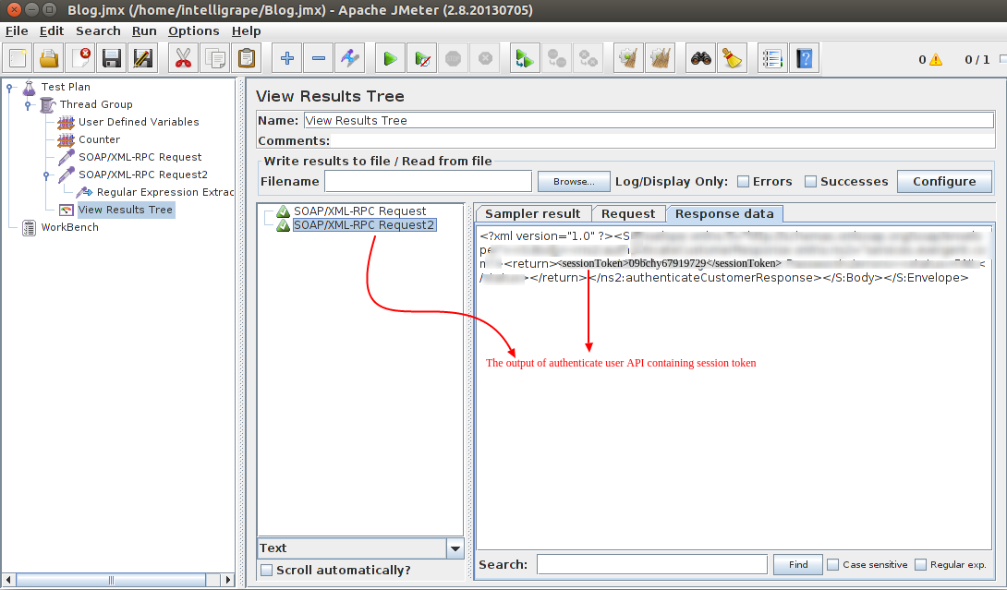Click the Search input field
The height and width of the screenshot is (590, 1007).
click(652, 564)
